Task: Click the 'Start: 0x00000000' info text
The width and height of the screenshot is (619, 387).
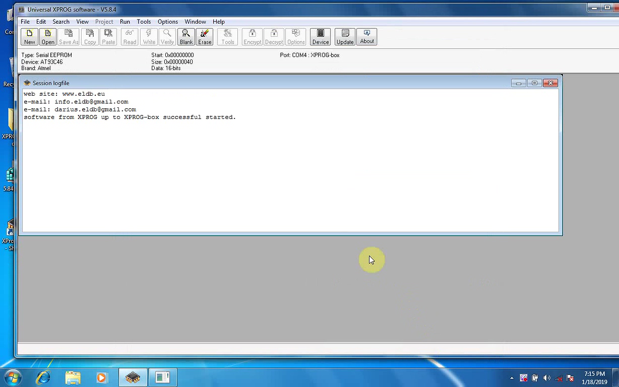Action: (x=172, y=55)
